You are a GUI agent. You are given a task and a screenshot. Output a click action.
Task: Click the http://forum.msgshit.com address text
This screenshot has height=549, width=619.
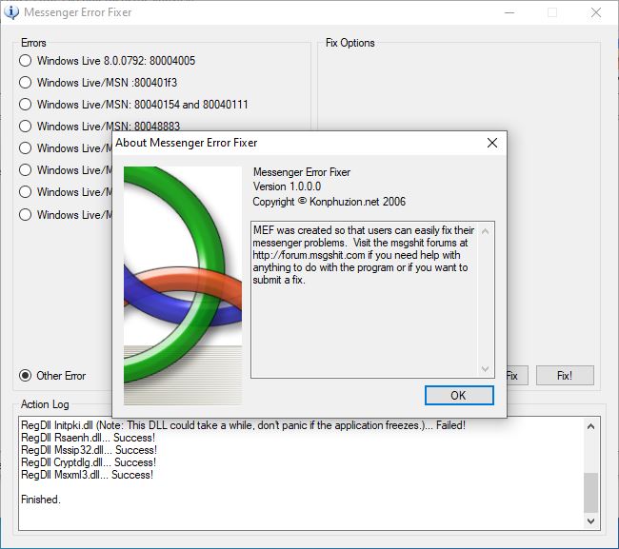[309, 255]
